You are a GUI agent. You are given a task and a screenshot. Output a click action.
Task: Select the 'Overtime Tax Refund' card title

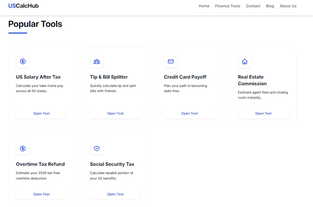point(40,164)
